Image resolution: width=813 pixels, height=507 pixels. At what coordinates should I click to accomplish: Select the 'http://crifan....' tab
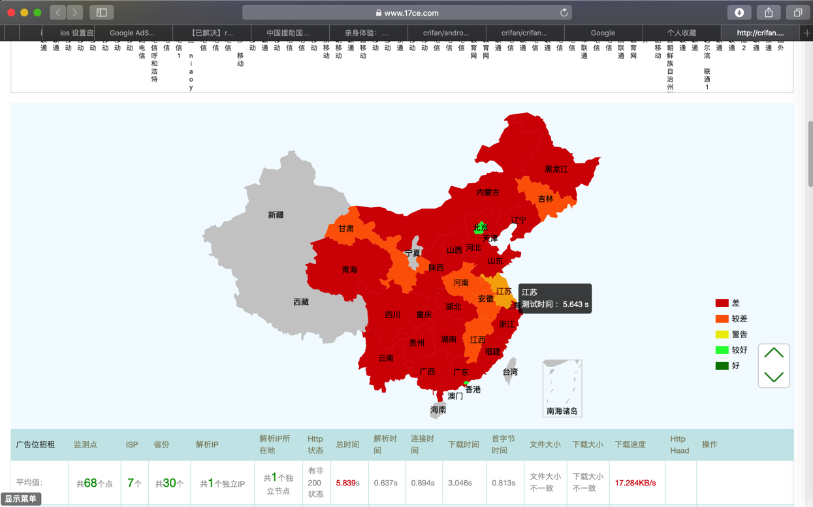point(761,33)
